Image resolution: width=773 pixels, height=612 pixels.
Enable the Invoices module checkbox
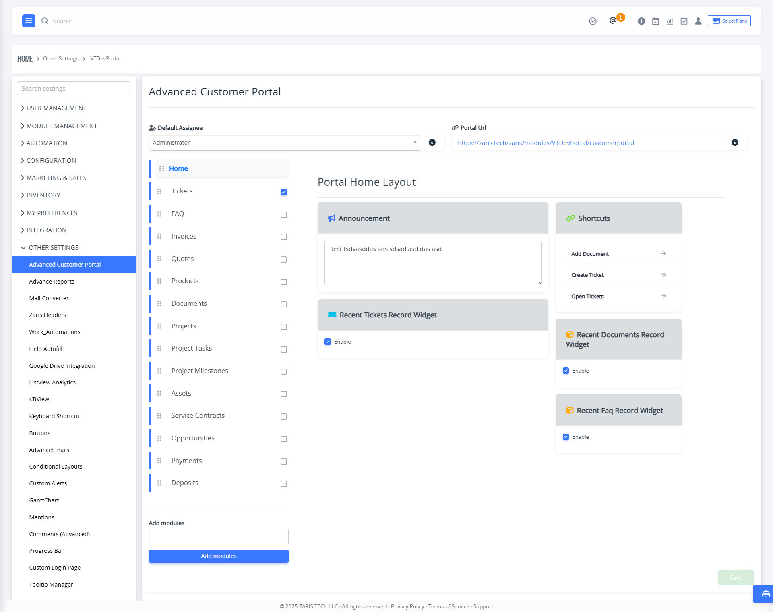coord(284,237)
